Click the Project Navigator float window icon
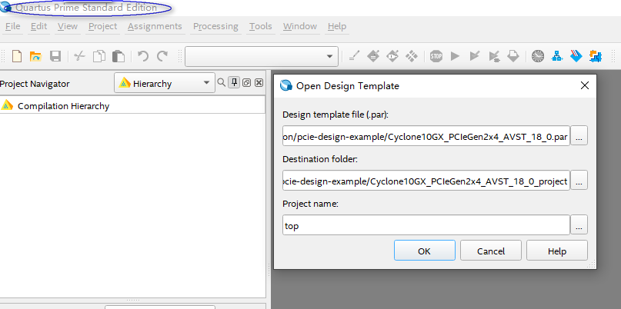Image resolution: width=621 pixels, height=309 pixels. 246,83
